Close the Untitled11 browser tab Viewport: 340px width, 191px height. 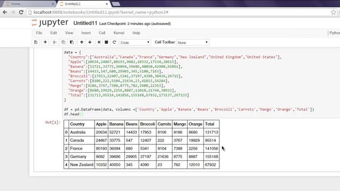(x=107, y=4)
